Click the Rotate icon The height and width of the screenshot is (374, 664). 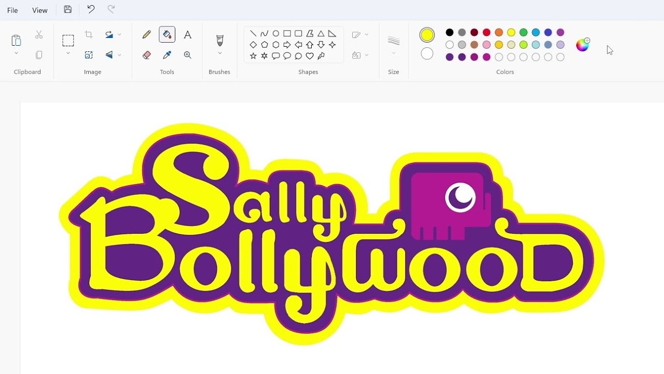point(109,35)
